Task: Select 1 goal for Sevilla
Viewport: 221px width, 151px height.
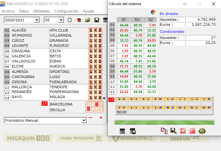Action: pos(93,109)
